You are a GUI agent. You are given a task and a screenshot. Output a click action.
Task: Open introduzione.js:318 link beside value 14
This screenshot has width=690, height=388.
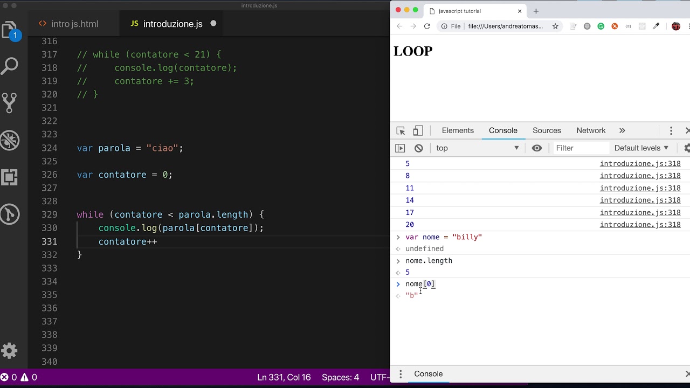[x=640, y=200]
